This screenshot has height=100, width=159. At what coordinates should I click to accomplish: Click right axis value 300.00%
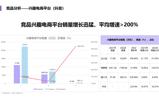(94, 63)
